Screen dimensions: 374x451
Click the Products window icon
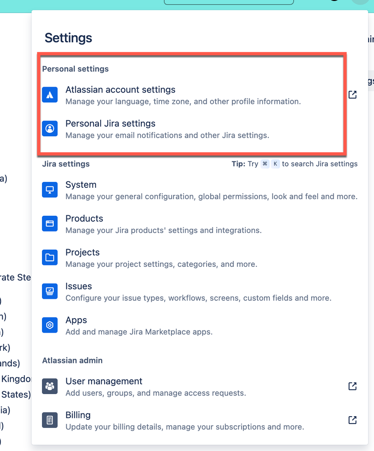tap(50, 223)
